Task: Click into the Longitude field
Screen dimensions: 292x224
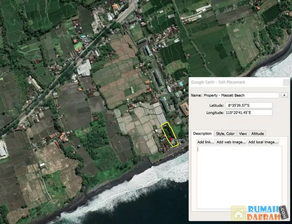Action: [248, 113]
